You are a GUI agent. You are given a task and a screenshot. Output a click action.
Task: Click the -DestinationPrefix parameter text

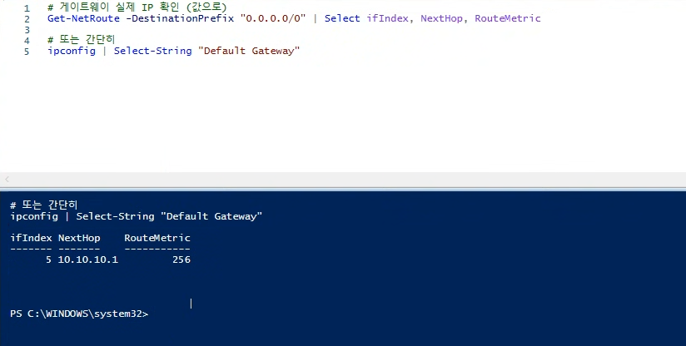180,18
